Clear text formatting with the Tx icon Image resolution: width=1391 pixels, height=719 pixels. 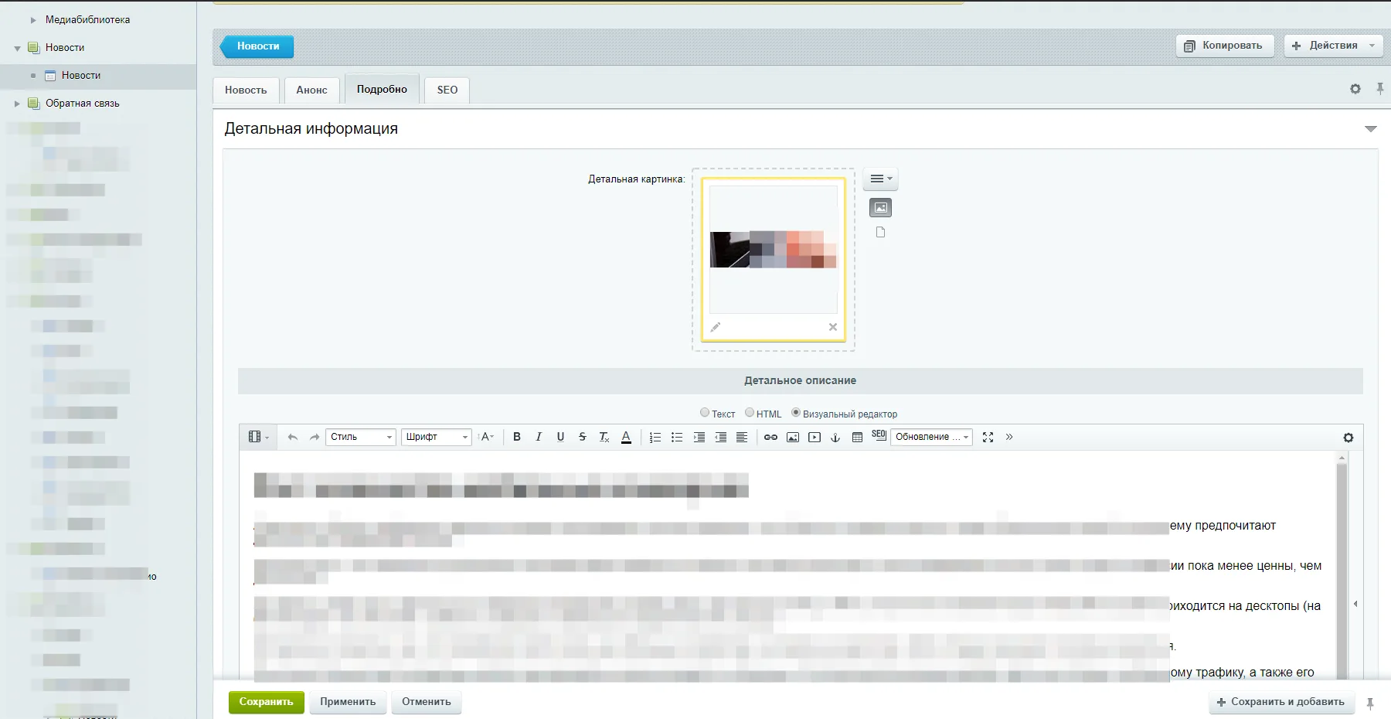604,437
